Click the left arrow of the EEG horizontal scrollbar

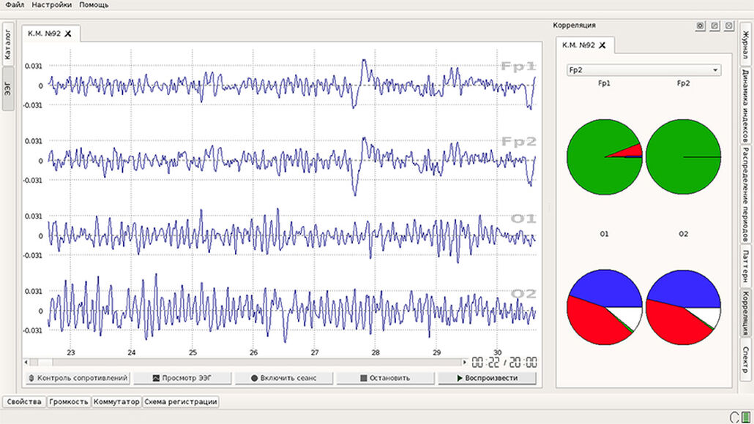coord(26,362)
